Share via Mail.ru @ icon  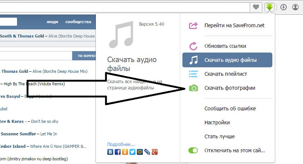coord(140,152)
